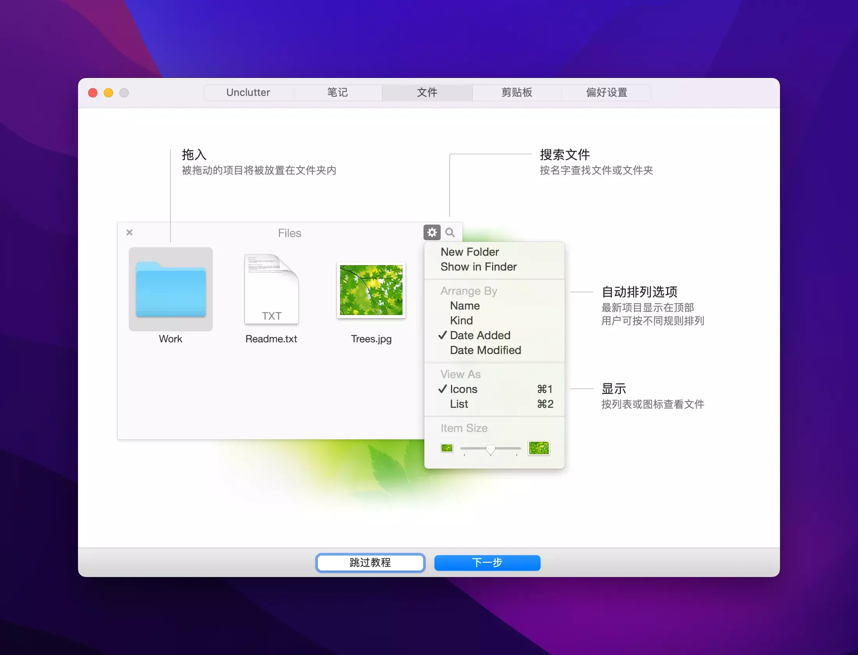Click the Item Size slider handle
858x655 pixels.
(491, 450)
